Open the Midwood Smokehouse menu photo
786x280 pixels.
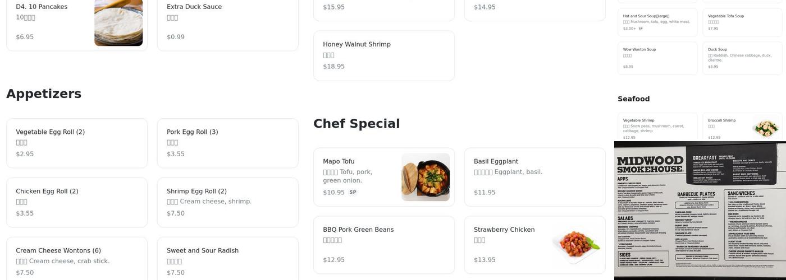pyautogui.click(x=700, y=211)
